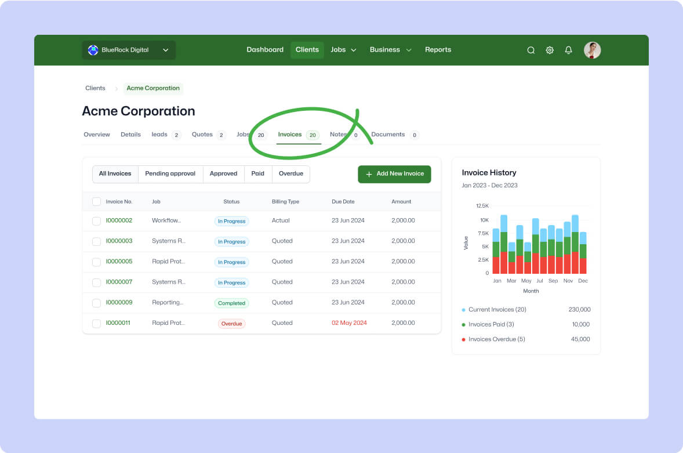Screen dimensions: 683x453
Task: Click the Add New Invoice button
Action: point(394,174)
